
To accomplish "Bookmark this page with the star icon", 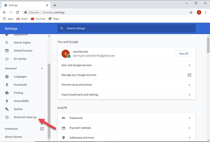I will point(191,13).
